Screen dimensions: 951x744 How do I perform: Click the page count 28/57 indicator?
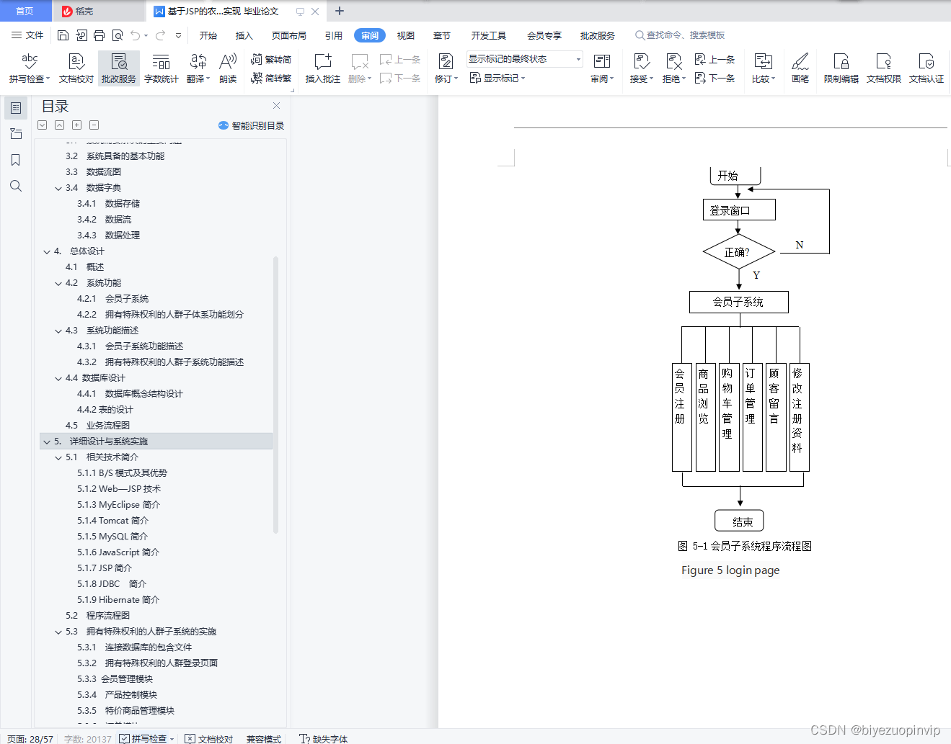[30, 739]
